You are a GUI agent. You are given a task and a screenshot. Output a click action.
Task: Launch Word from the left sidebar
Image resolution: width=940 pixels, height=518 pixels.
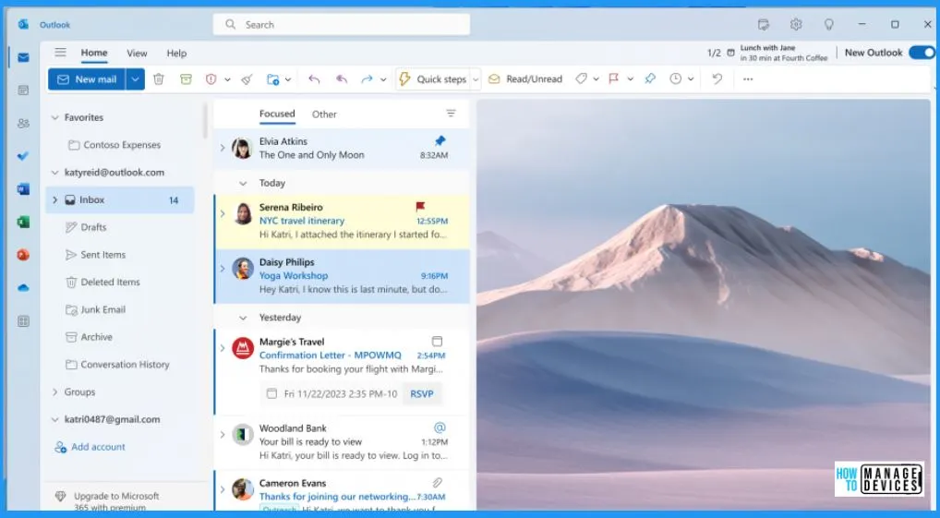[23, 189]
